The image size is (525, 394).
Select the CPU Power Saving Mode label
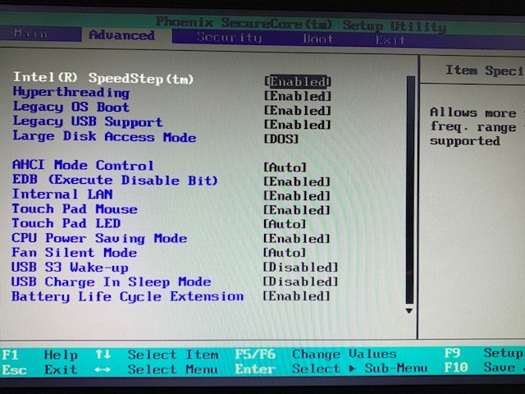coord(99,238)
